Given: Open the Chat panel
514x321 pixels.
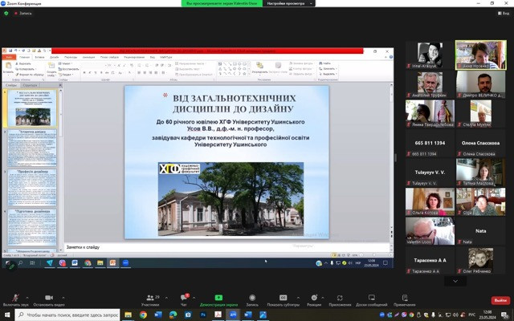Looking at the screenshot, I should pos(183,298).
